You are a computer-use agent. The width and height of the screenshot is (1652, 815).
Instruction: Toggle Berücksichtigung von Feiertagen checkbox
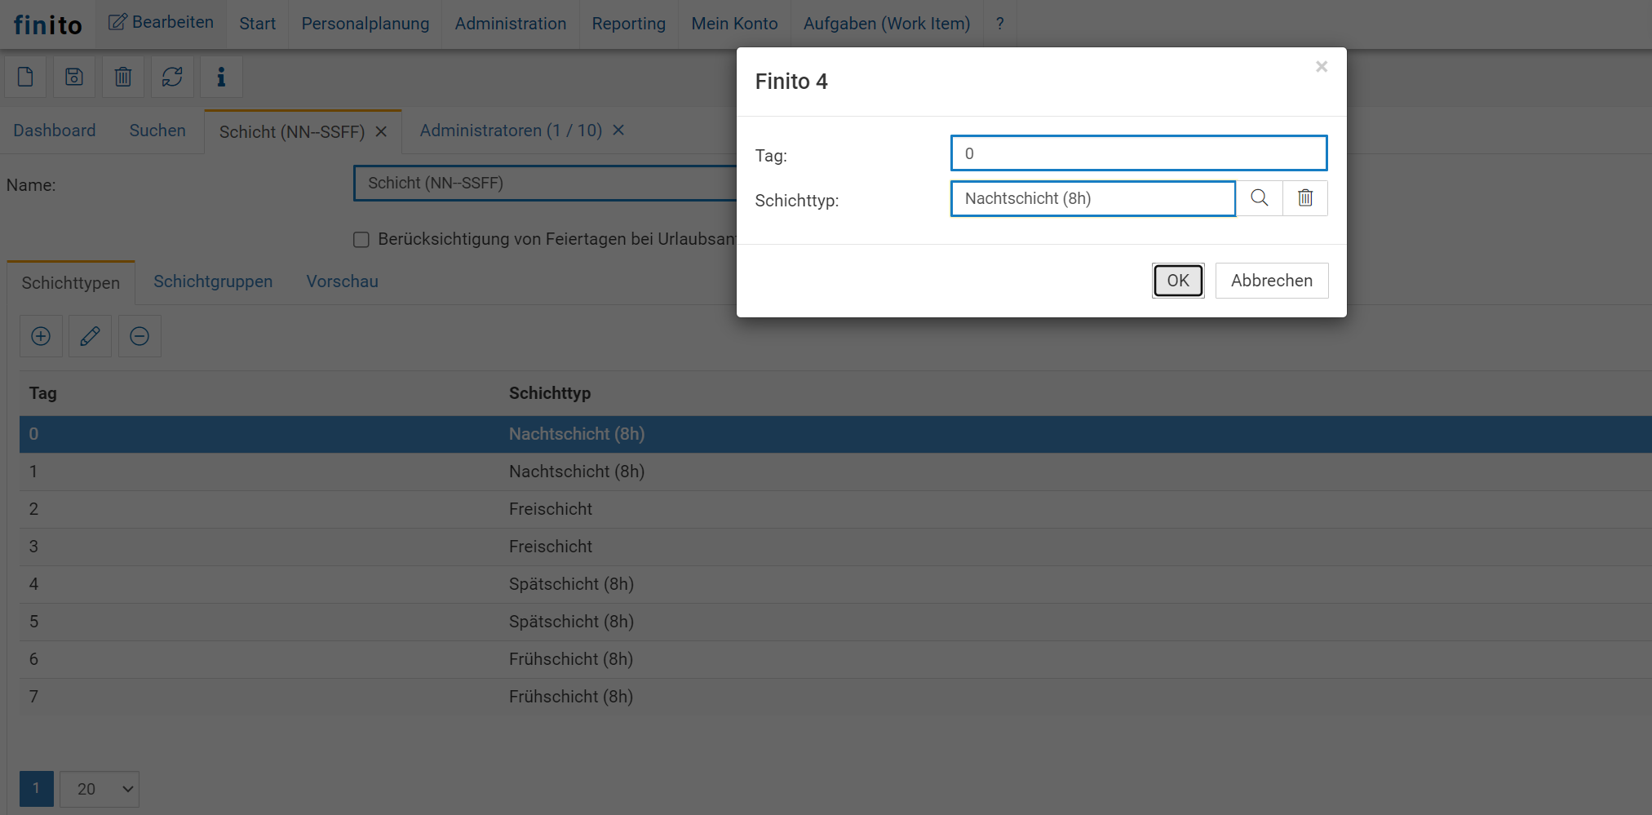tap(361, 239)
